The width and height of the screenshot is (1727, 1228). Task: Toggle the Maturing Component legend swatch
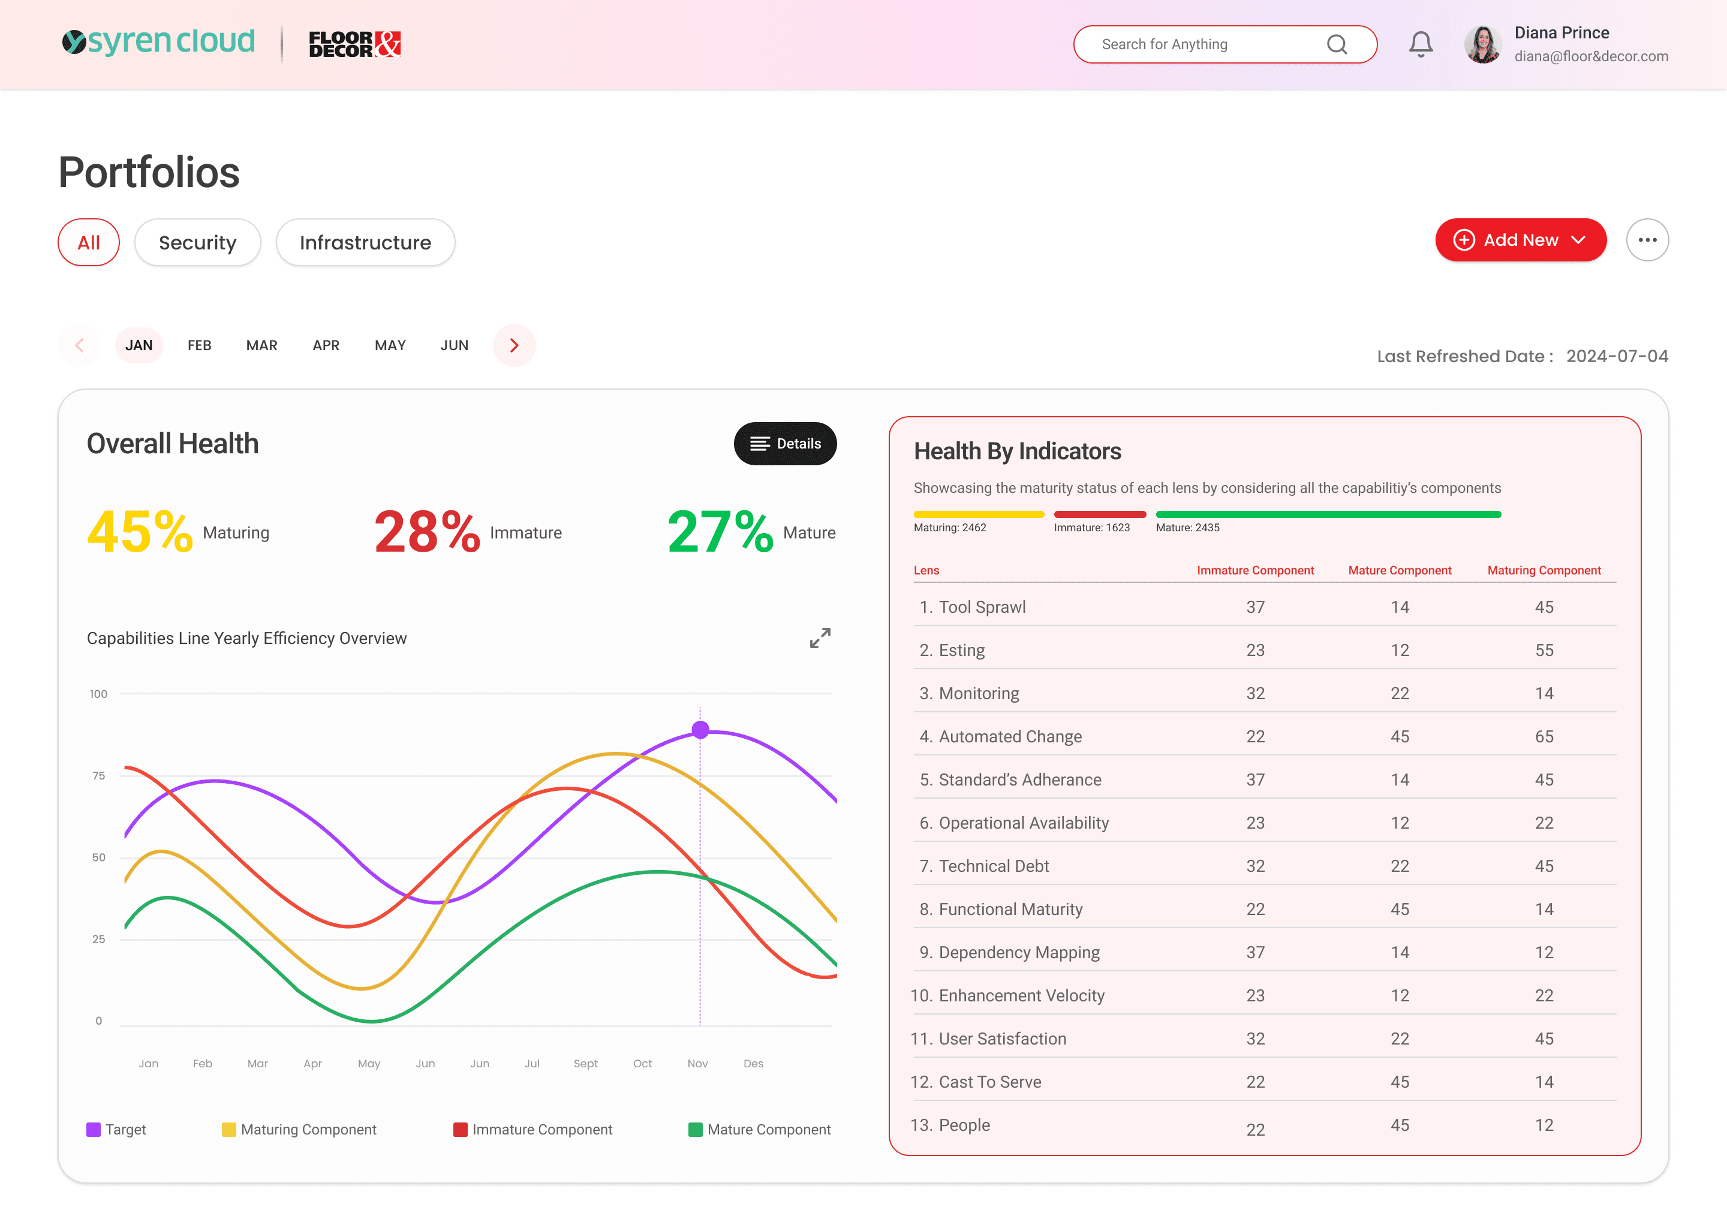[228, 1130]
